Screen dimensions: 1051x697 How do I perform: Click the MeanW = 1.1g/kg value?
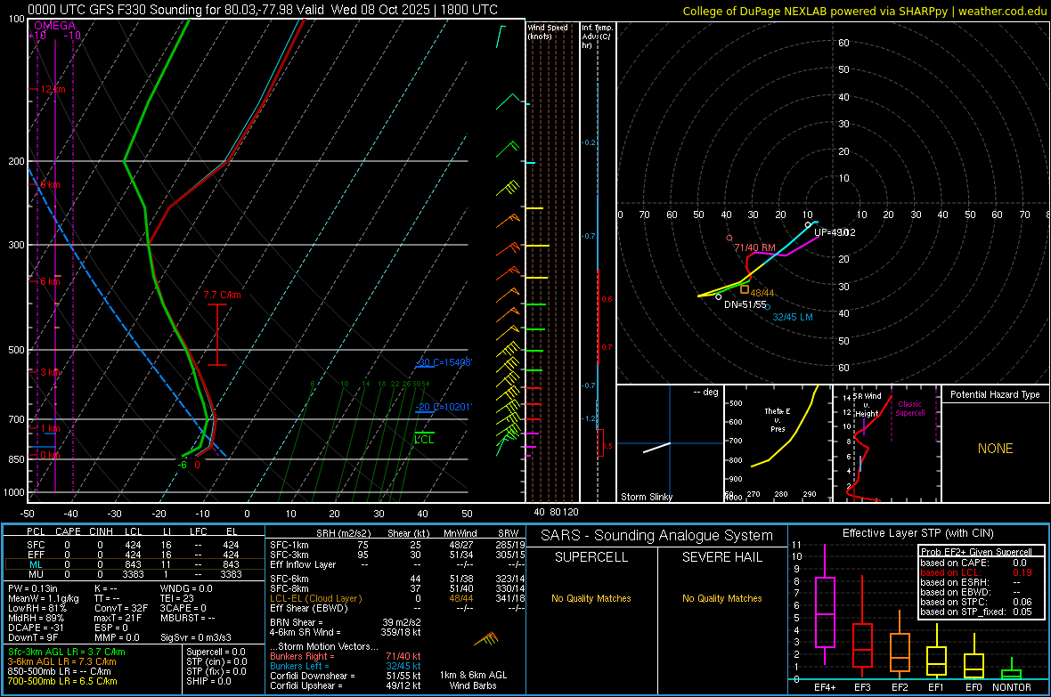tap(44, 598)
